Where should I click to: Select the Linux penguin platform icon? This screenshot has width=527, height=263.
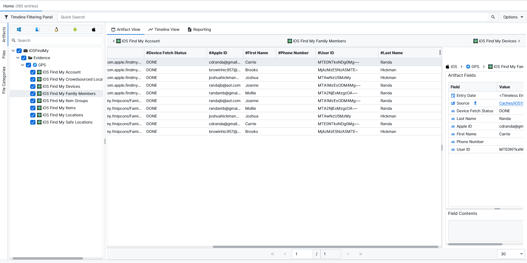pos(56,29)
